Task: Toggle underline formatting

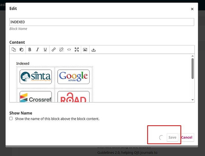Action: point(45,50)
